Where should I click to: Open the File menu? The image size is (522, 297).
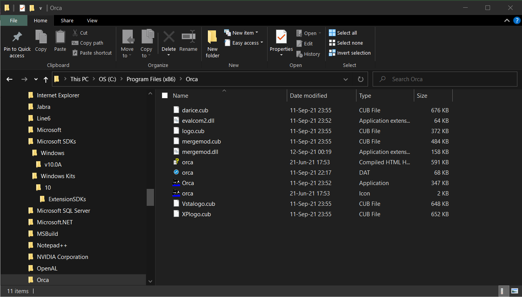click(x=13, y=20)
